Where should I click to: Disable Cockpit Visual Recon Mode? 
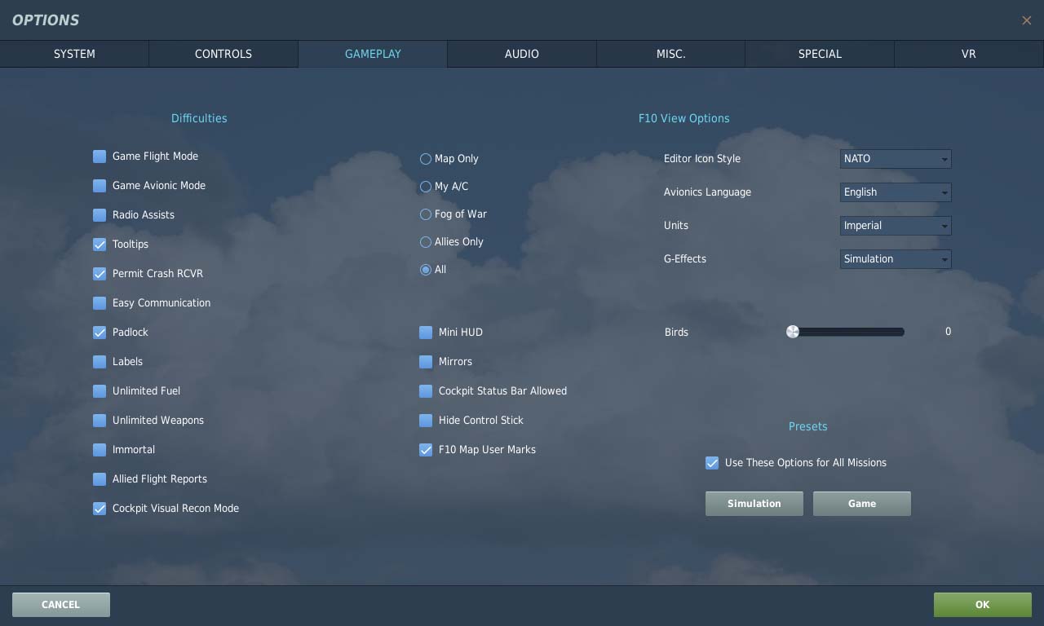pyautogui.click(x=100, y=509)
